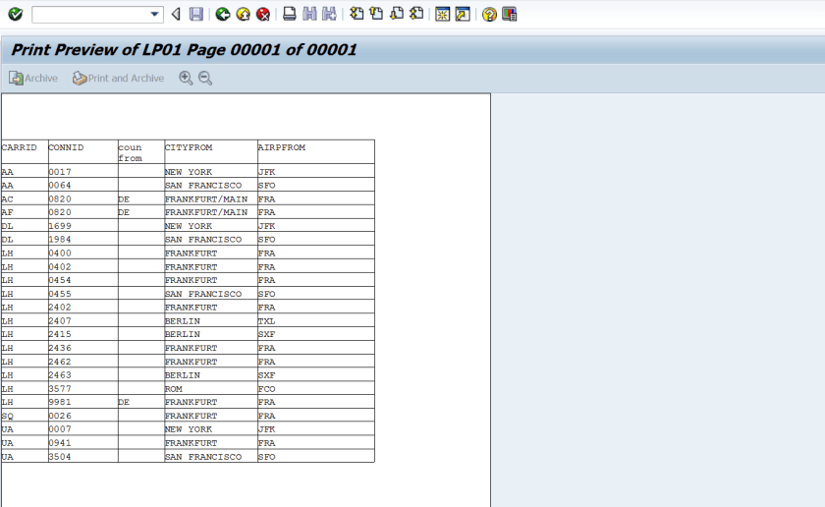Click DE in the AC 0820 row
The image size is (825, 507).
(124, 199)
